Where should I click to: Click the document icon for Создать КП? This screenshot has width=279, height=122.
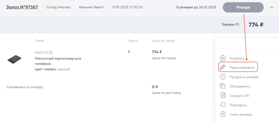tap(223, 96)
